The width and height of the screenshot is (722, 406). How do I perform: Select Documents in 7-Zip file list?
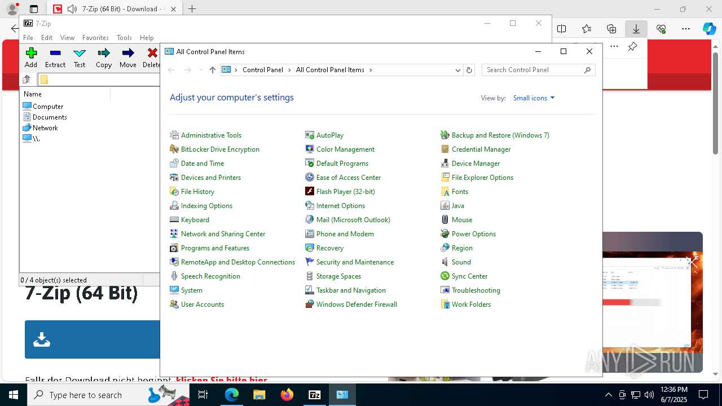50,117
